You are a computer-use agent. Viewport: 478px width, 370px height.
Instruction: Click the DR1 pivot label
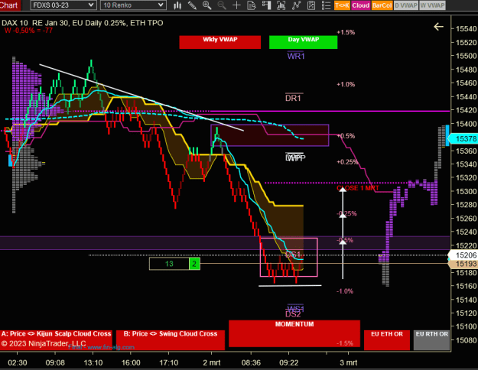point(293,98)
